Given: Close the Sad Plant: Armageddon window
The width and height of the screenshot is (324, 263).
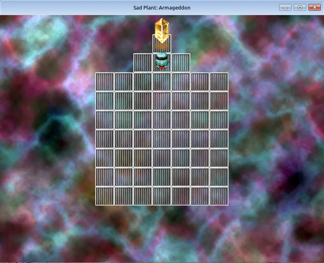Looking at the screenshot, I should click(314, 8).
